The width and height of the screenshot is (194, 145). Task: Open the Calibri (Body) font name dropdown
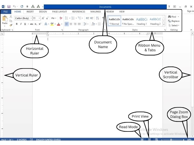click(23, 18)
